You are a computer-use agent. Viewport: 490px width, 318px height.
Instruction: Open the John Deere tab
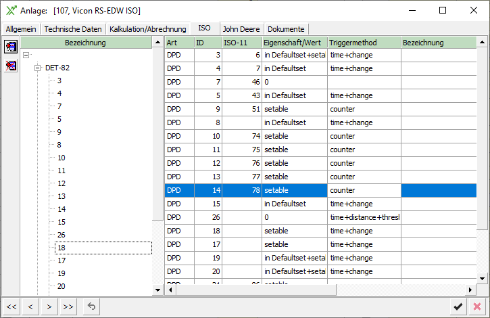coord(242,29)
